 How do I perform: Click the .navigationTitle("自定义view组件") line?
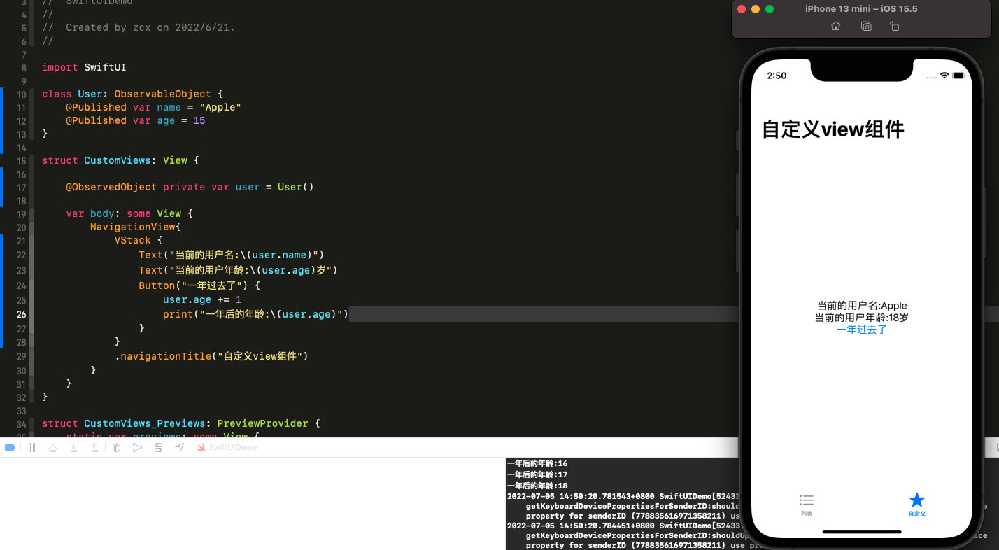[x=211, y=356]
